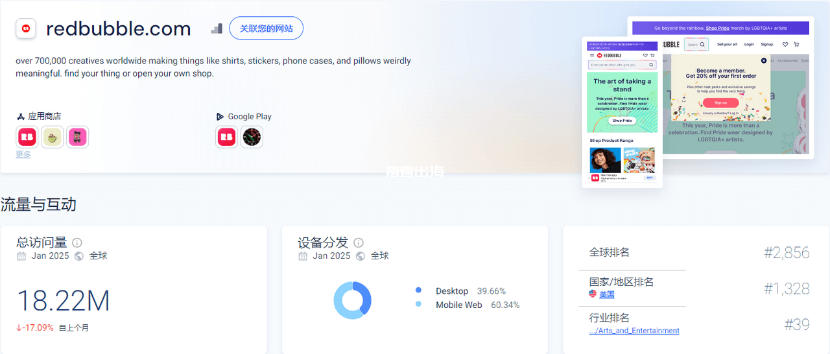
Task: Click the Desktop legend dot
Action: 419,290
